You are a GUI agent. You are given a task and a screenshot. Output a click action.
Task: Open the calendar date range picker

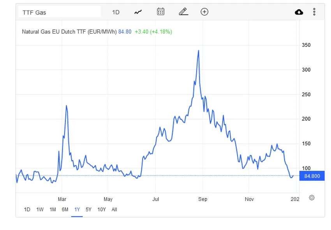(161, 12)
